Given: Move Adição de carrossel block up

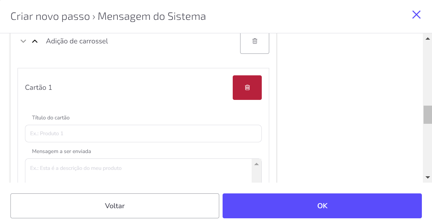Looking at the screenshot, I should point(34,41).
